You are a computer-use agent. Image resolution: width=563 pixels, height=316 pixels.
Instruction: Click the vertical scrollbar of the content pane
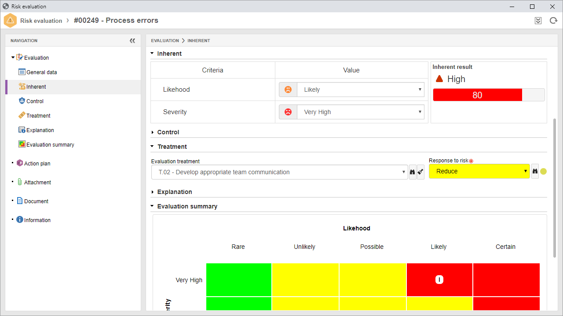[554, 188]
